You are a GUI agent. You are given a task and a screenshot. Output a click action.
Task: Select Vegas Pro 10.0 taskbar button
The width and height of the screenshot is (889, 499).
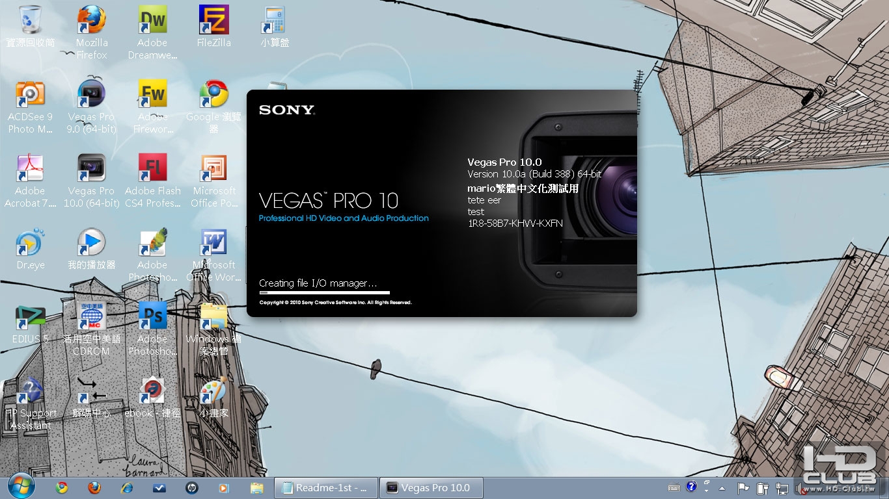432,487
